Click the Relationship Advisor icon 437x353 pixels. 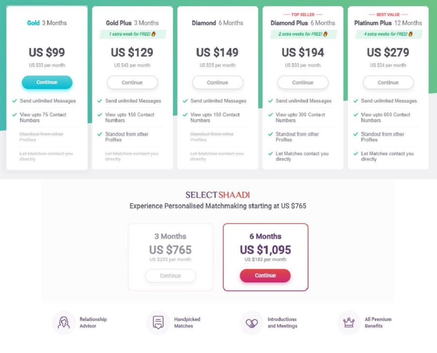click(64, 322)
